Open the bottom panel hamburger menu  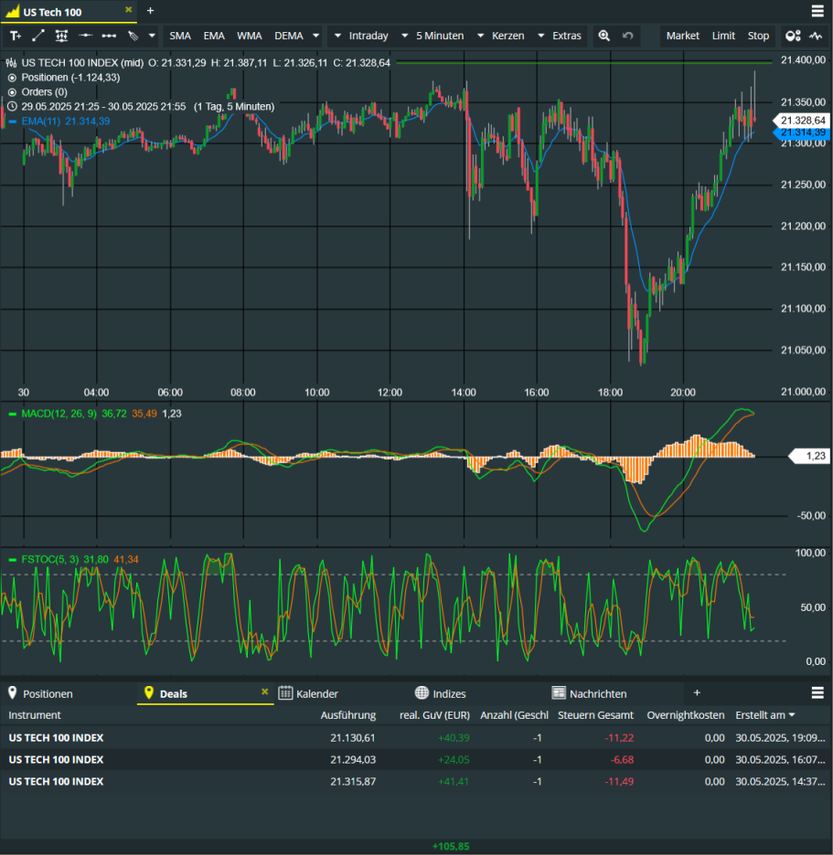point(817,692)
